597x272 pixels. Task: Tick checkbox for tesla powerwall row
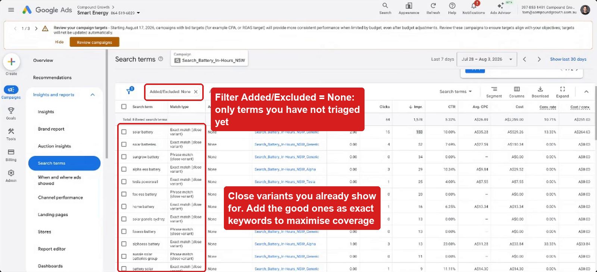124,182
